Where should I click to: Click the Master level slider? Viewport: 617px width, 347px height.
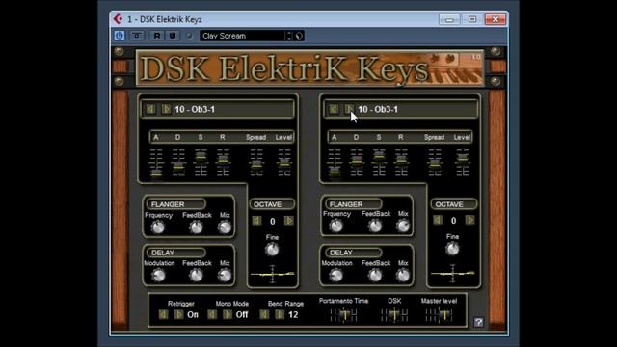pyautogui.click(x=439, y=315)
